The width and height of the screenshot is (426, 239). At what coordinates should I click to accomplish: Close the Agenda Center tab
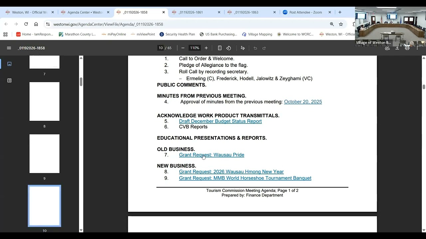point(108,12)
